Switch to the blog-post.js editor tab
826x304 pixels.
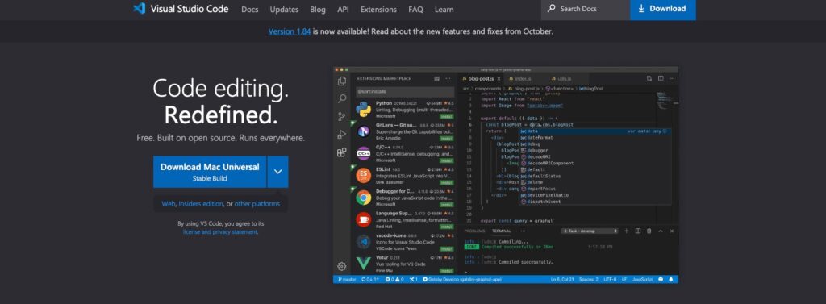click(481, 78)
